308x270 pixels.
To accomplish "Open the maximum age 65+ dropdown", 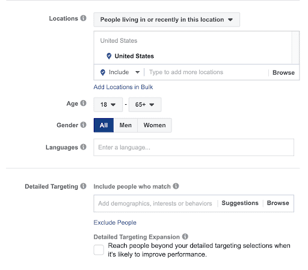I will click(x=145, y=104).
